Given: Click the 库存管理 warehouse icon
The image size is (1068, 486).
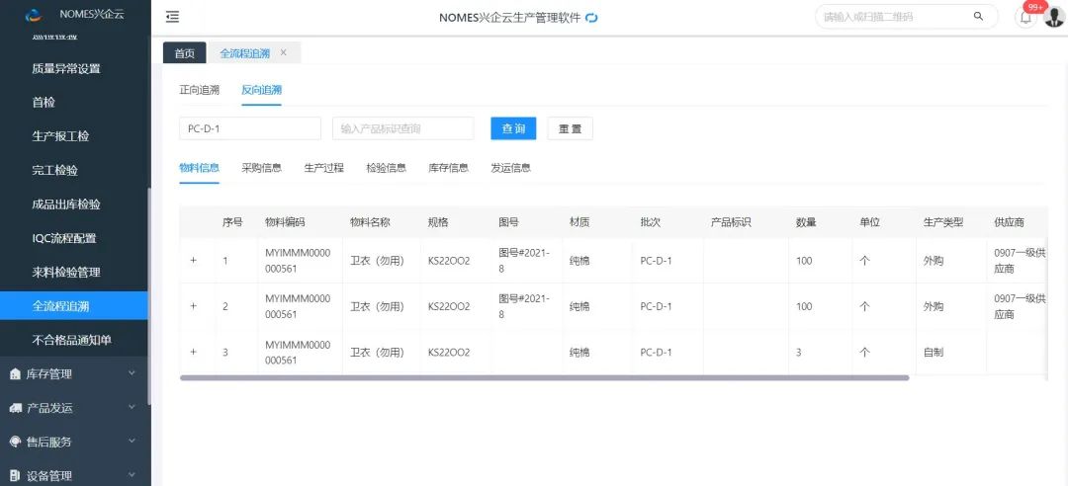Looking at the screenshot, I should click(16, 373).
